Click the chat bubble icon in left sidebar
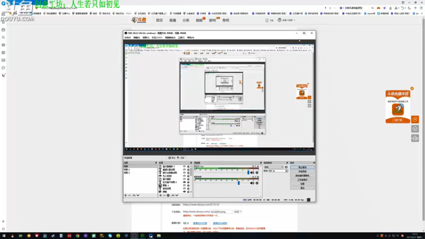Viewport: 425px width, 239px height. coord(3,68)
